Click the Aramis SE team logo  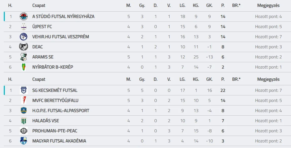[24, 57]
